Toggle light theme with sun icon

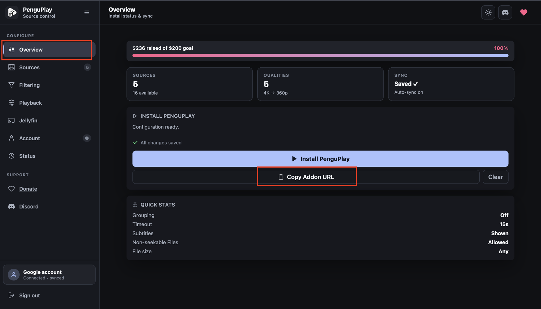(488, 12)
